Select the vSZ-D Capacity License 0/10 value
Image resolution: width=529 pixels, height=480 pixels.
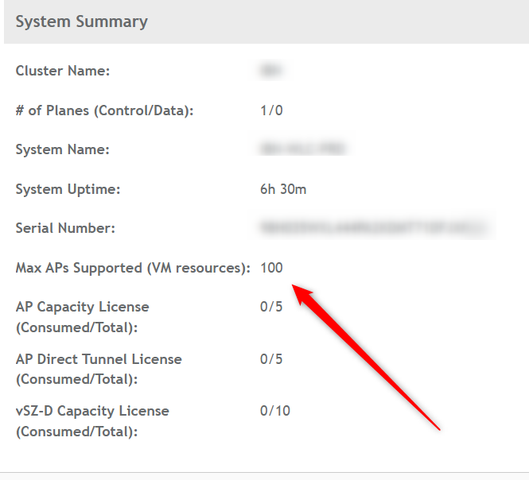pos(275,411)
